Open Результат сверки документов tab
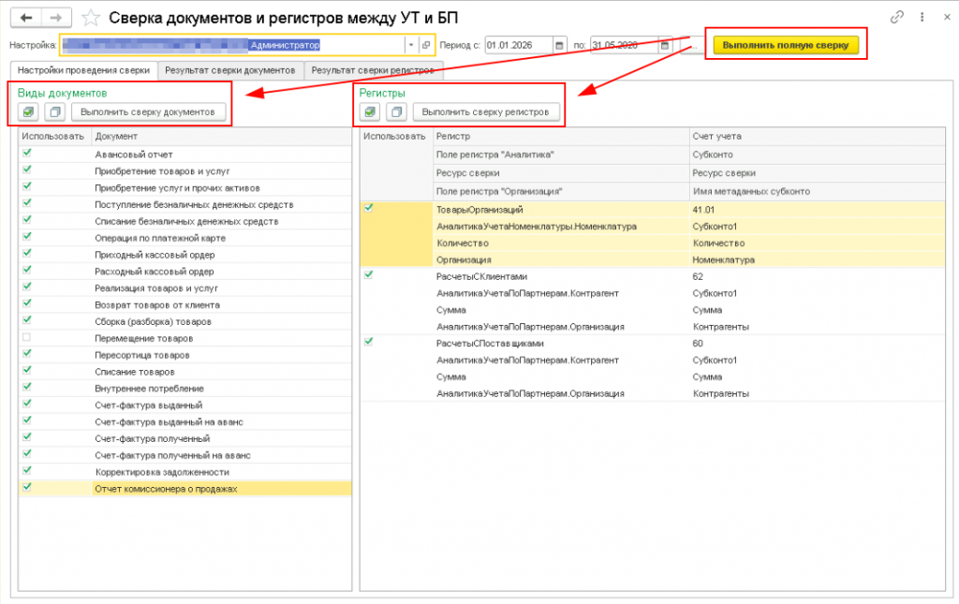 click(230, 70)
